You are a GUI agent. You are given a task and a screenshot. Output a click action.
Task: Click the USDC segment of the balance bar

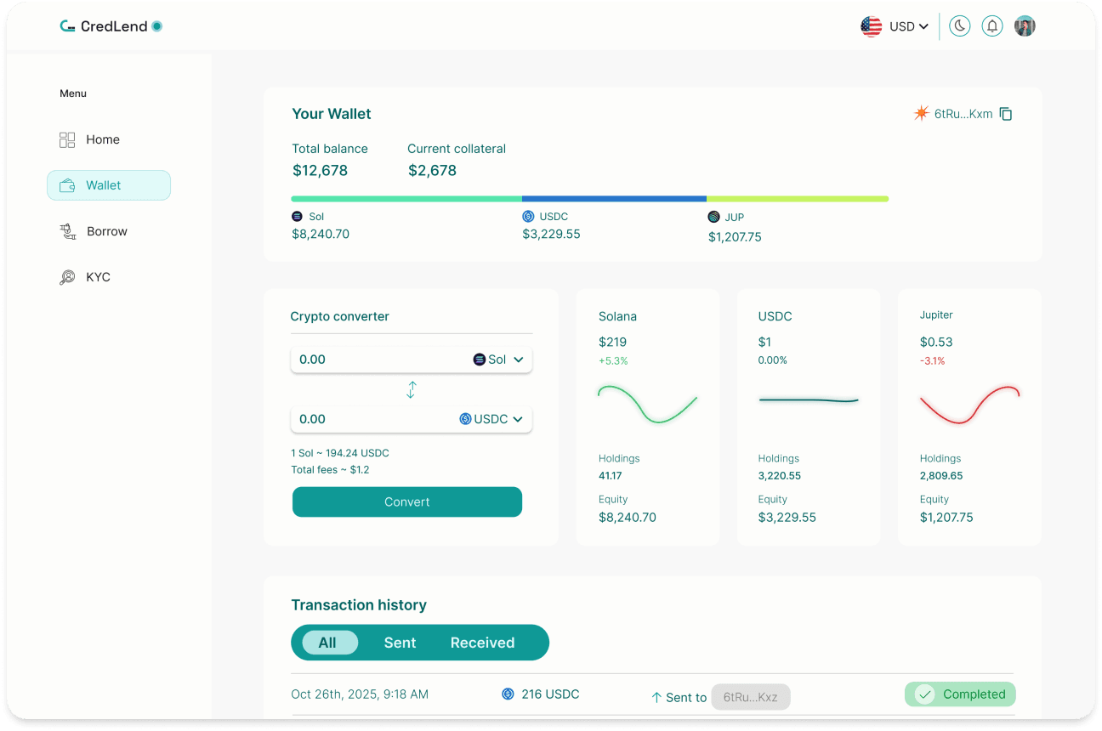tap(614, 198)
